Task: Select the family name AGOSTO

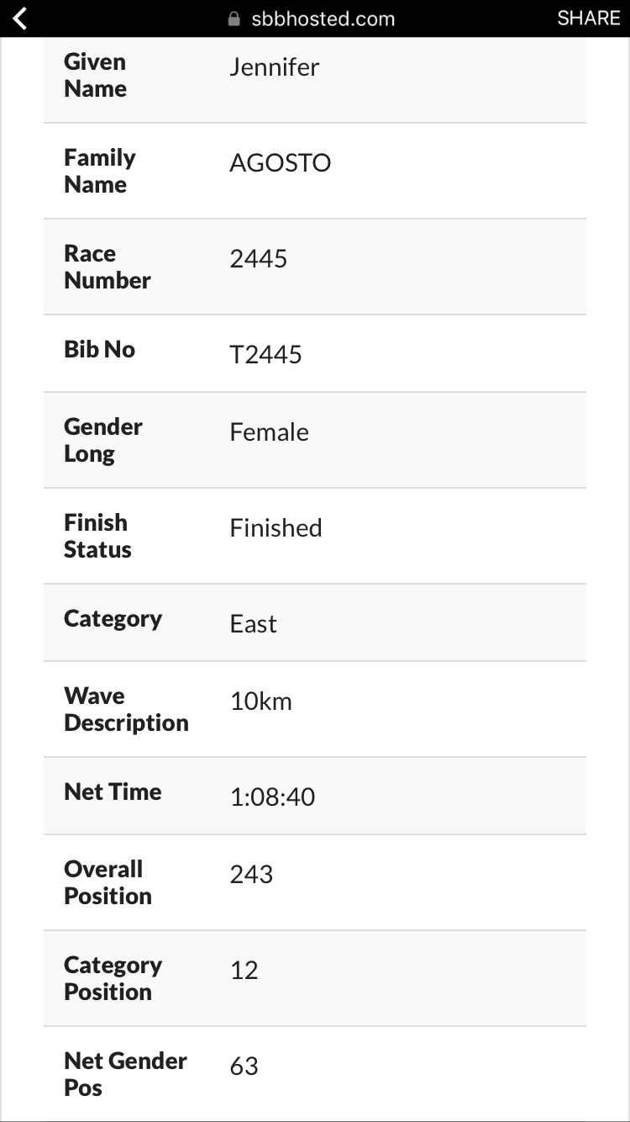Action: 281,163
